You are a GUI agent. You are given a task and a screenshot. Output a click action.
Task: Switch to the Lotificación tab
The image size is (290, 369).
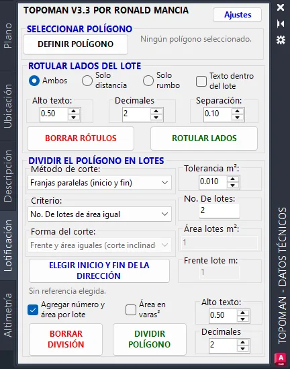(8, 246)
